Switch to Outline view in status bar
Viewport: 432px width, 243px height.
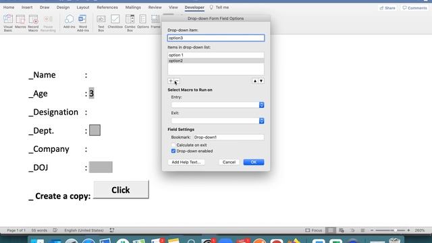pos(352,230)
